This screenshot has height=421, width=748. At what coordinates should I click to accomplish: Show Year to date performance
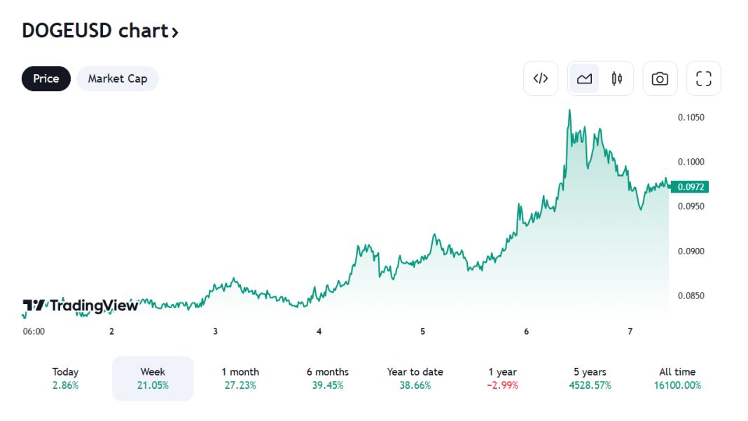coord(415,378)
